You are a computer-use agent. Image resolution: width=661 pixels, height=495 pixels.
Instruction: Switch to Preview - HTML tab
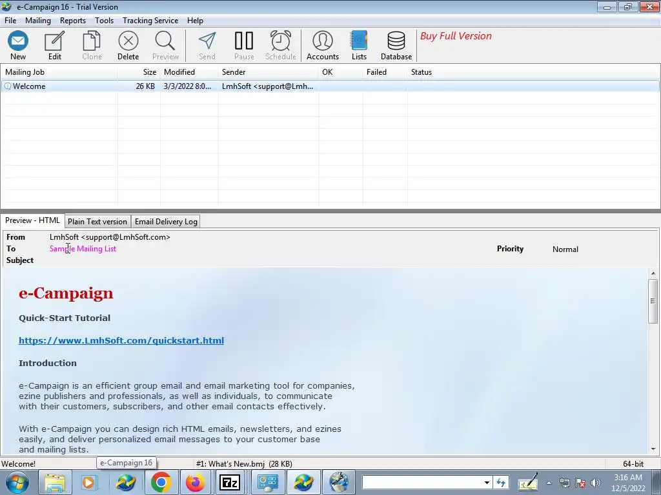click(x=32, y=220)
